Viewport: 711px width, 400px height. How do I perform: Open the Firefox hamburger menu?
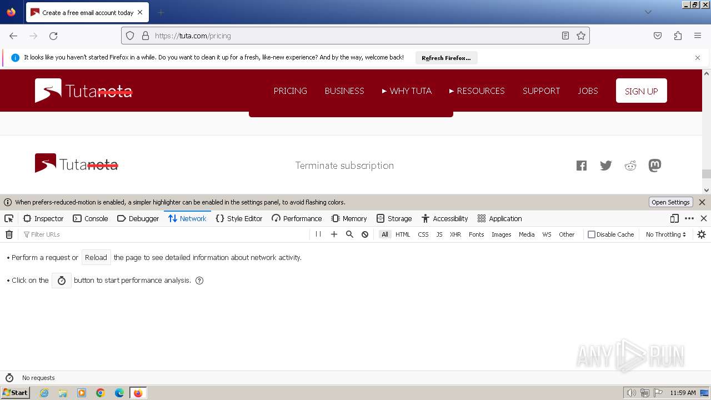tap(698, 36)
